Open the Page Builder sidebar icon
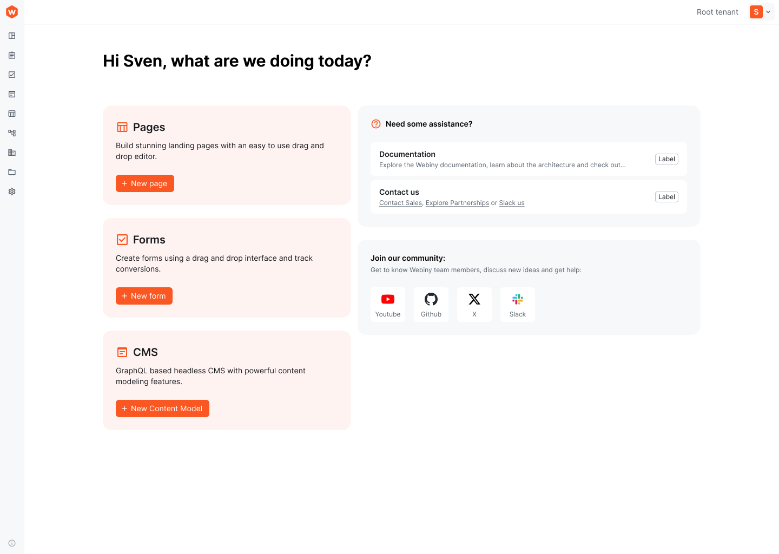This screenshot has height=554, width=779. [12, 36]
